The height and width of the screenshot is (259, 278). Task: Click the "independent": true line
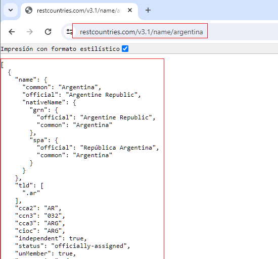51,238
